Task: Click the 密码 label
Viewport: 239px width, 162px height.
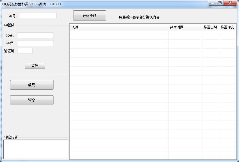Action: pyautogui.click(x=10, y=43)
